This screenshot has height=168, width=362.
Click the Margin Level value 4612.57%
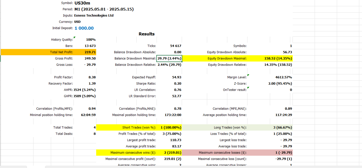pyautogui.click(x=284, y=77)
